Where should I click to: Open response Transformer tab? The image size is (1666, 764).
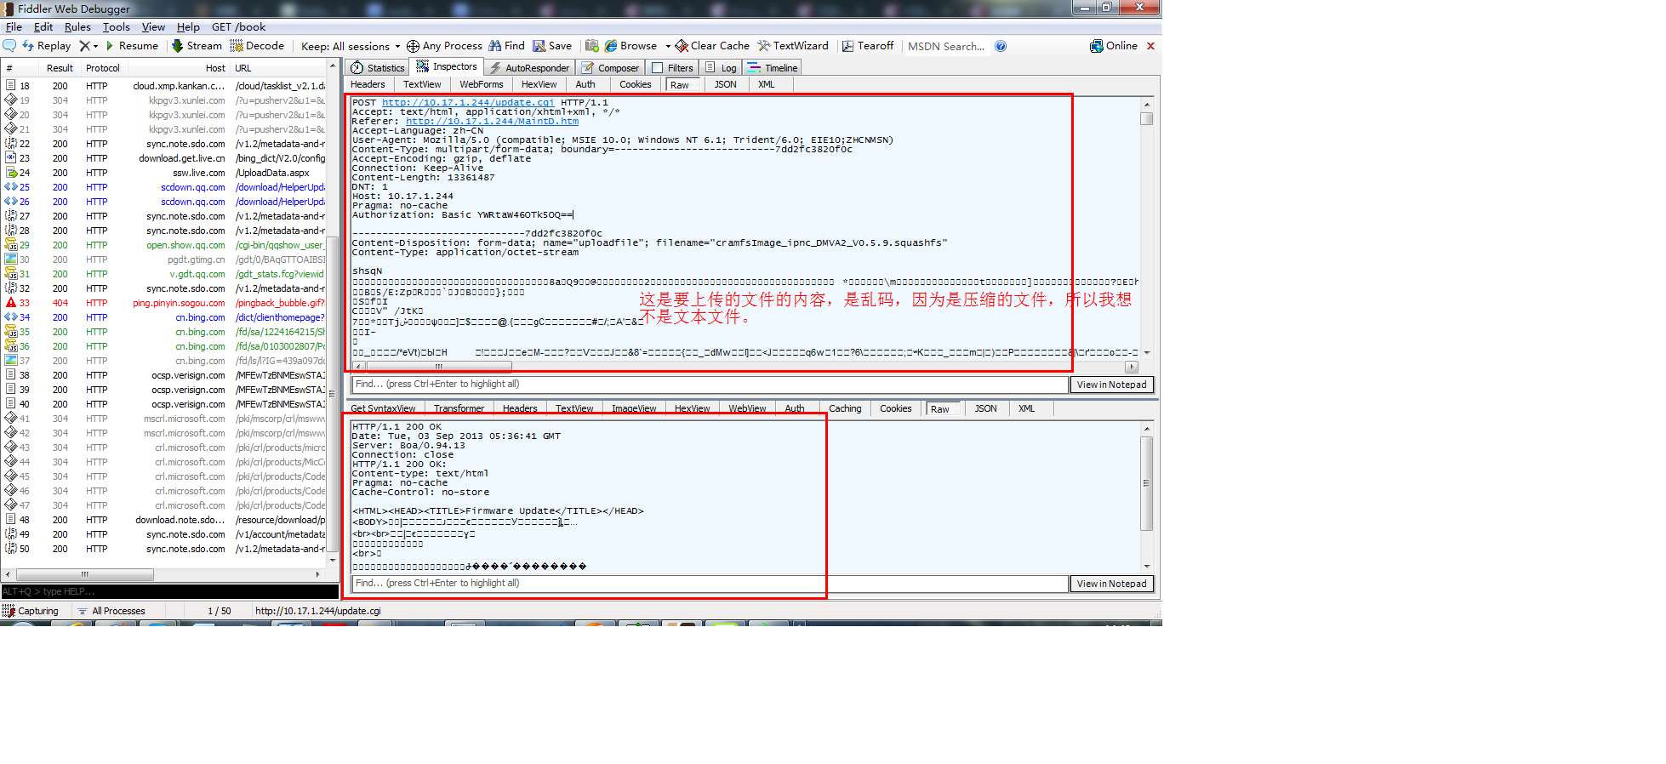pyautogui.click(x=459, y=408)
